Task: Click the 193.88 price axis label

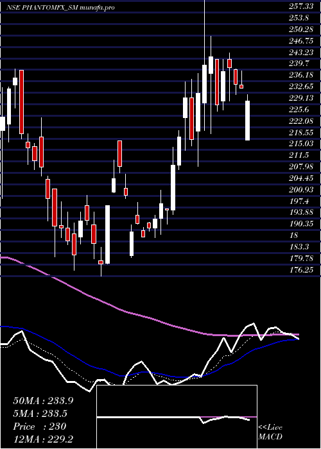Action: point(300,212)
